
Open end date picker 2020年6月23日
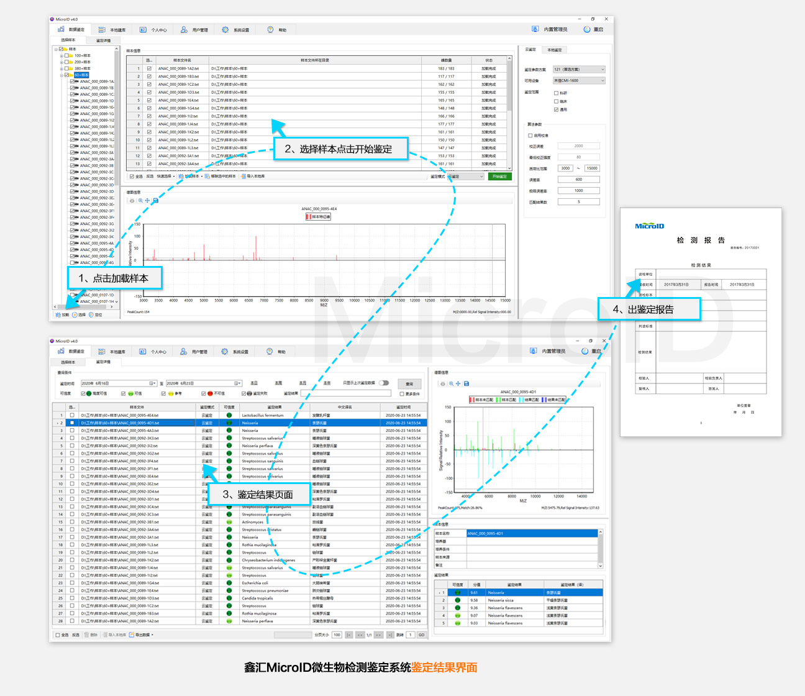click(x=237, y=383)
